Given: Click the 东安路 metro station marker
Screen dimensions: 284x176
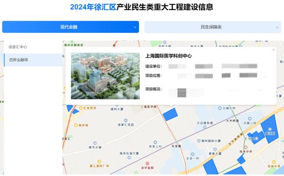Looking at the screenshot, I should click(176, 142).
